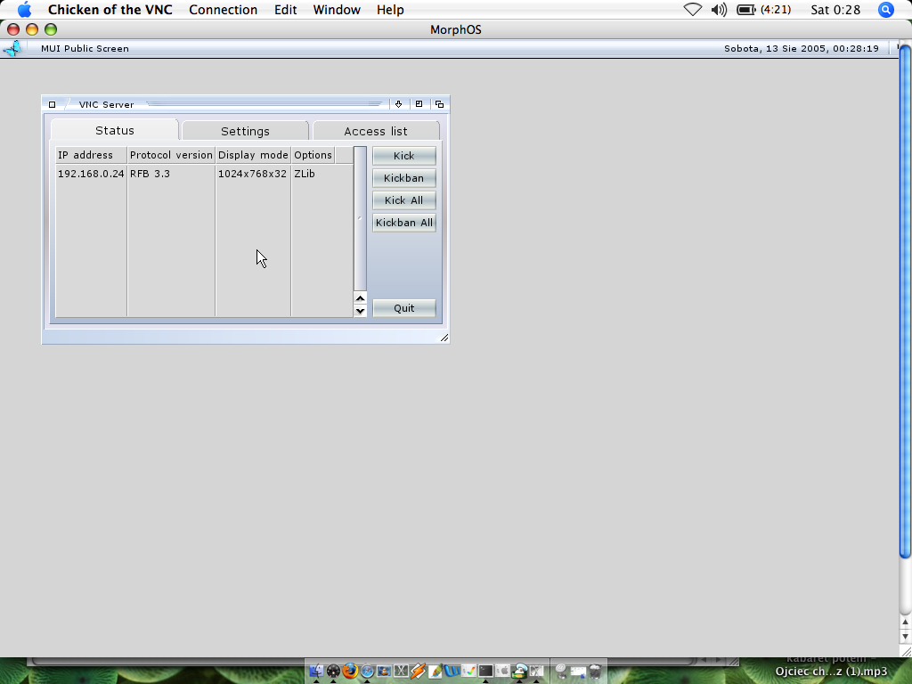
Task: Open Spotlight search in the menu bar
Action: click(885, 10)
